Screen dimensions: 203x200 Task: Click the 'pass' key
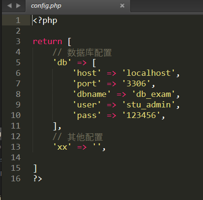(87, 116)
